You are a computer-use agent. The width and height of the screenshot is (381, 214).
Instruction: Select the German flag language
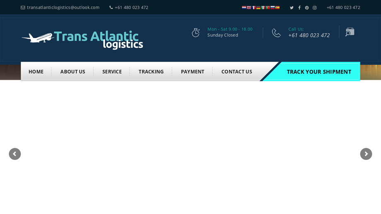coord(258,7)
